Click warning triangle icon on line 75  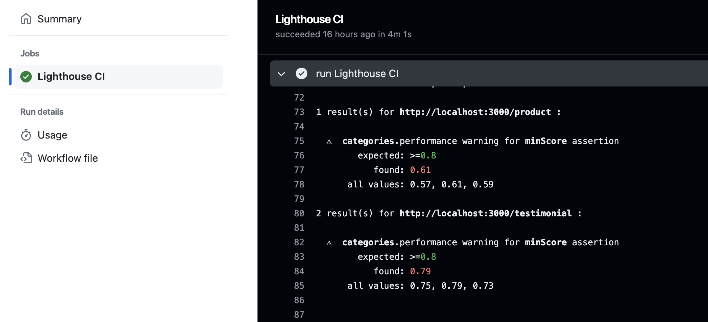pos(329,141)
